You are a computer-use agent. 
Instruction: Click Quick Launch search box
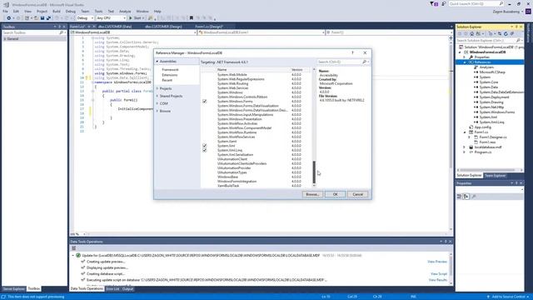[476, 3]
